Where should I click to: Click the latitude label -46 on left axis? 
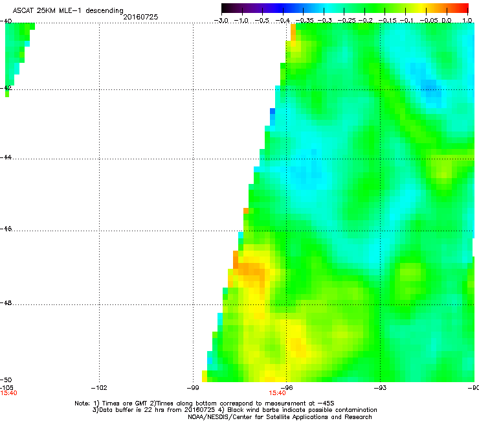pos(6,229)
